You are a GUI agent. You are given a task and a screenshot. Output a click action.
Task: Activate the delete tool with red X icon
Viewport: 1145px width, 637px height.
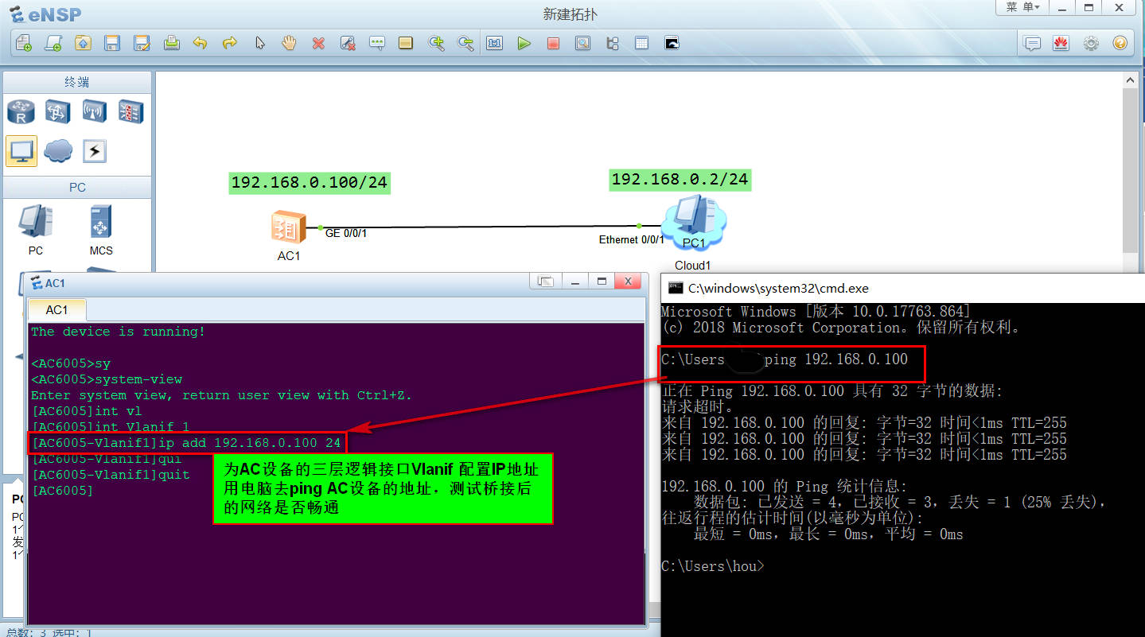(318, 43)
